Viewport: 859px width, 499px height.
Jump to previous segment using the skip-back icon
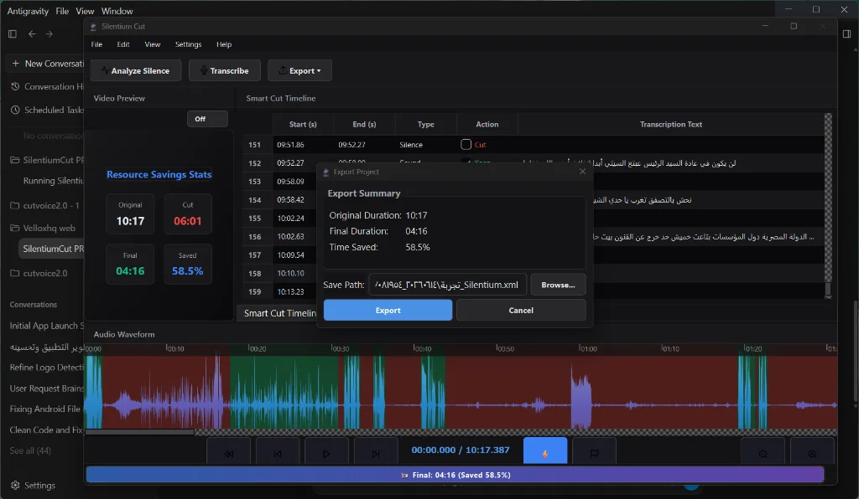278,454
